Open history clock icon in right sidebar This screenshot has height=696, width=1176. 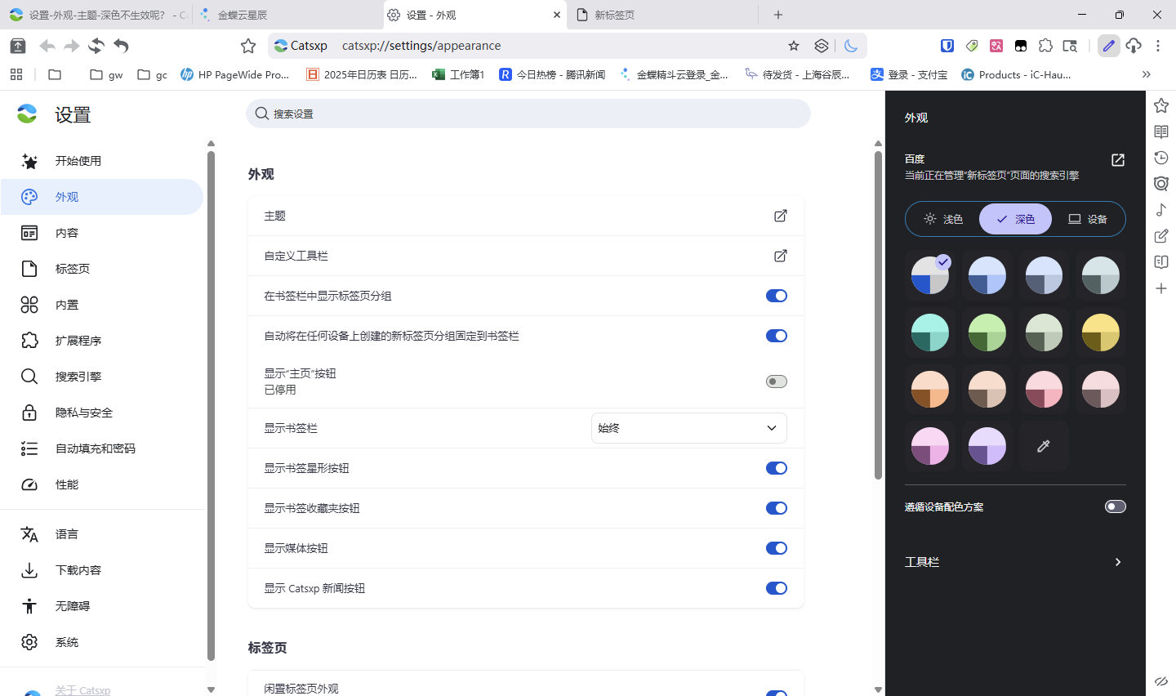point(1161,158)
